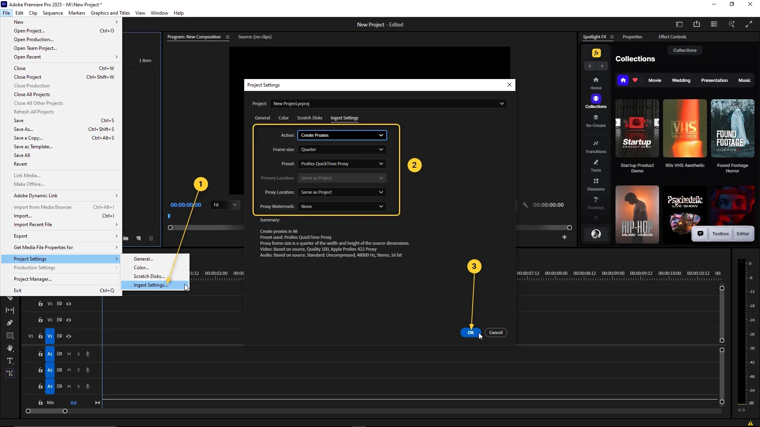Switch to the Scratch Disks tab
This screenshot has height=427, width=760.
[x=310, y=118]
